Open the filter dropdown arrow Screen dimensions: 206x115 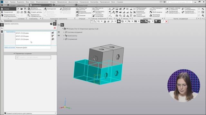tap(159, 21)
